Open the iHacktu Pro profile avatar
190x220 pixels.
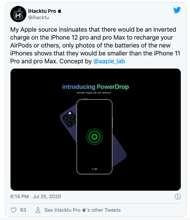click(x=18, y=14)
